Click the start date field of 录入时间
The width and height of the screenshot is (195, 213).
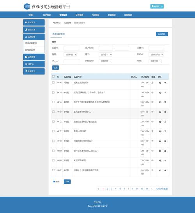106,48
